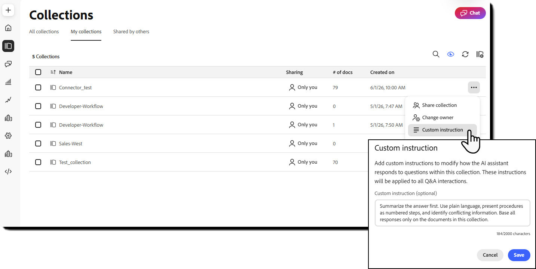Click the # of docs column header
This screenshot has width=536, height=269.
click(x=343, y=72)
